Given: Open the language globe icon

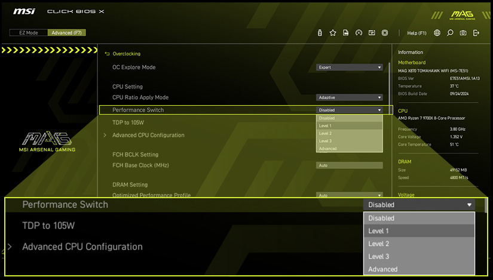Looking at the screenshot, I should click(x=437, y=33).
